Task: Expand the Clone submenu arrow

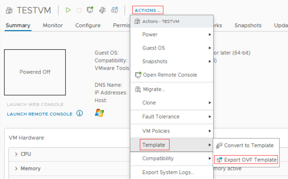Action: 210,103
